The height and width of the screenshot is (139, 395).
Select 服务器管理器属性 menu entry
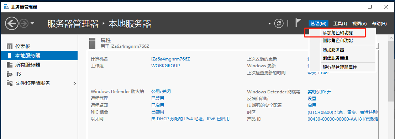[340, 67]
